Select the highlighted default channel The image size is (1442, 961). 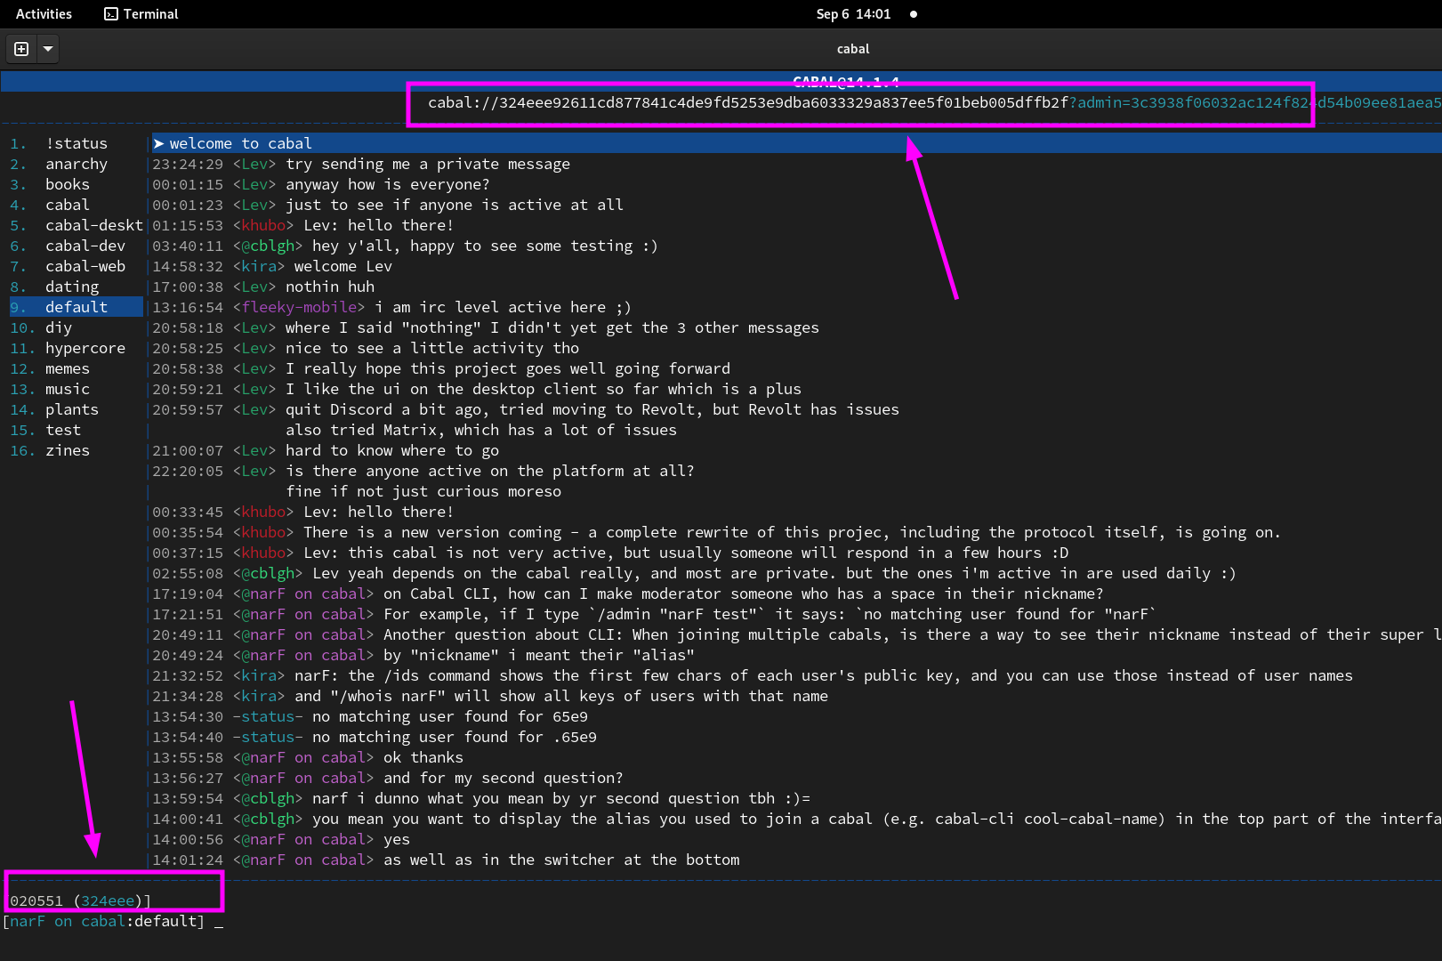[76, 307]
